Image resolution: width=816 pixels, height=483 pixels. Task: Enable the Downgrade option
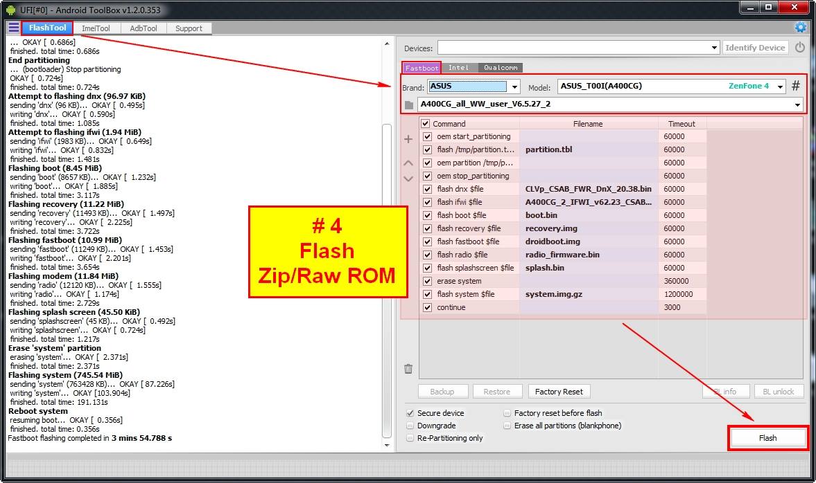pyautogui.click(x=410, y=426)
